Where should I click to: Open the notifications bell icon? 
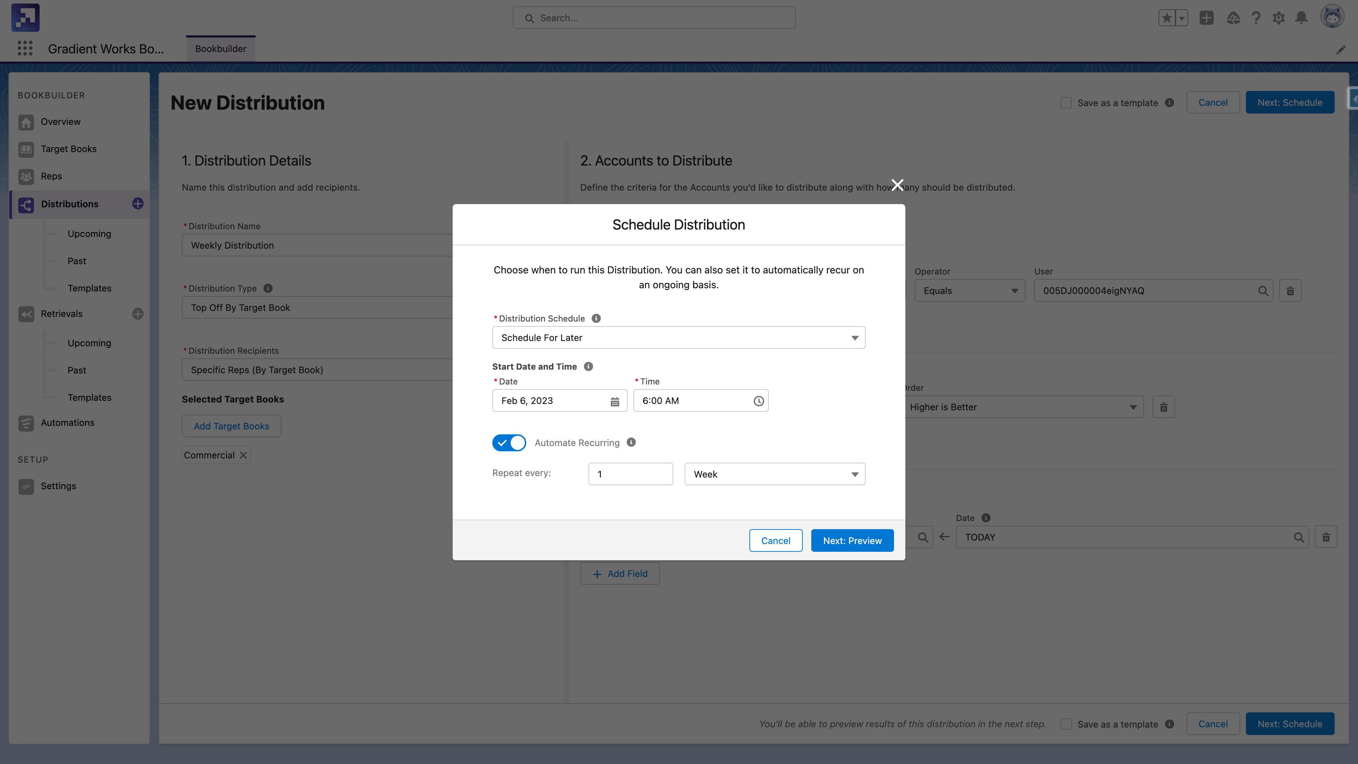[1301, 18]
